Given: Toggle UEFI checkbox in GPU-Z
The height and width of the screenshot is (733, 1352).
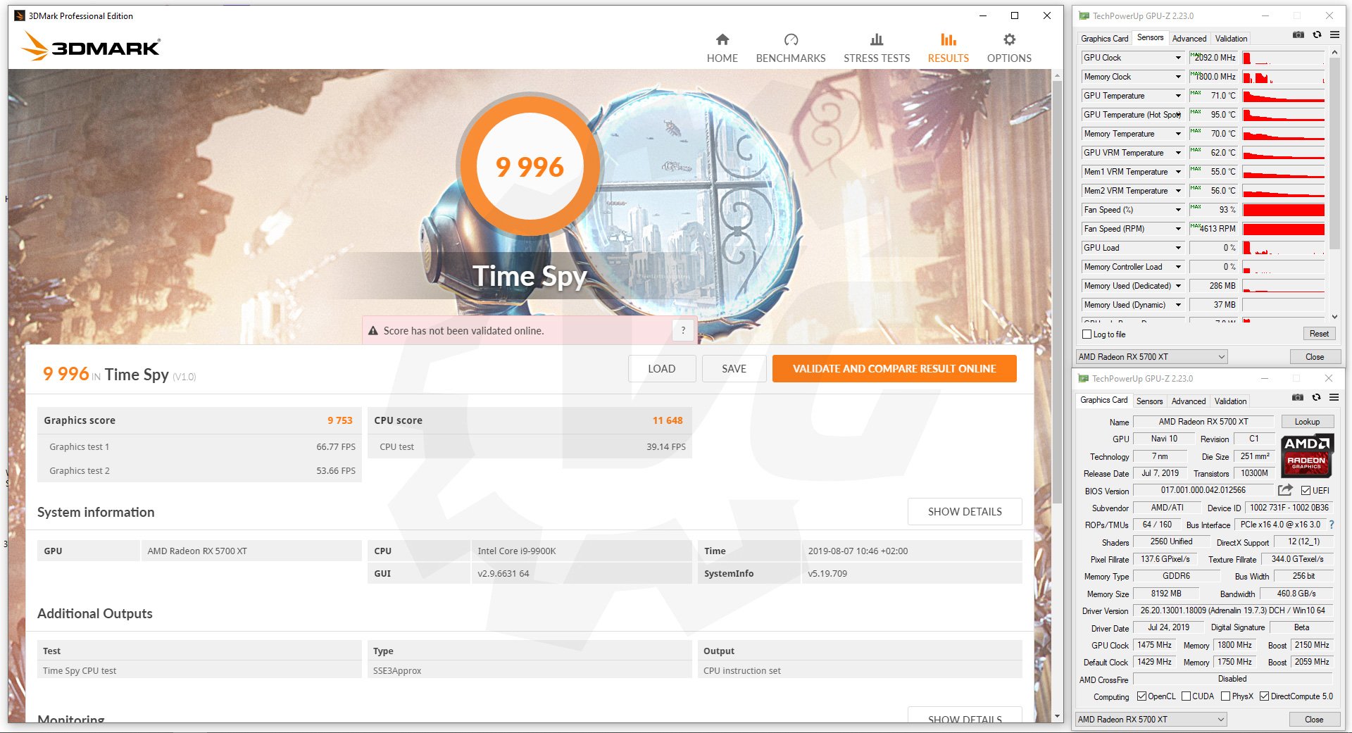Looking at the screenshot, I should tap(1306, 491).
